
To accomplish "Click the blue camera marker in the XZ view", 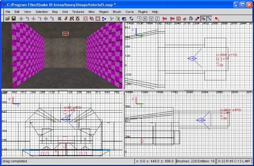I will [201, 120].
